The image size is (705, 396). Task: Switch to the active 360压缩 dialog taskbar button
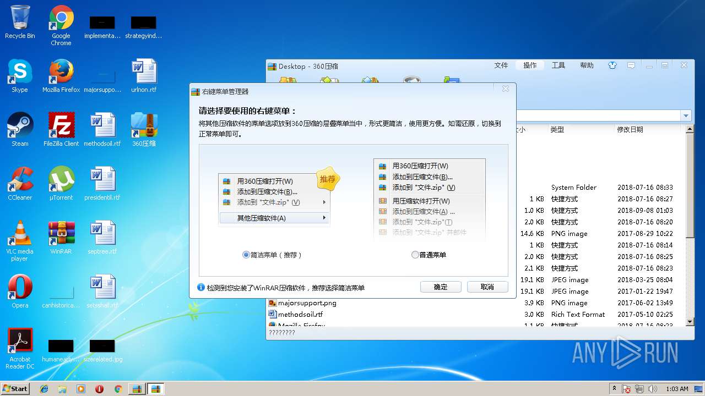pos(155,389)
